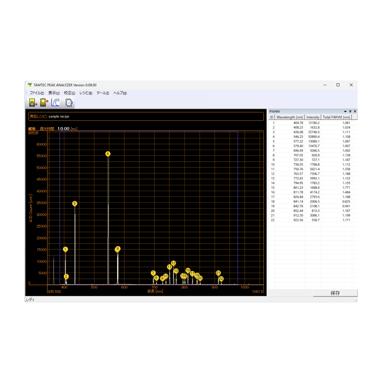The height and width of the screenshot is (383, 383).
Task: Maximize the TAMTEC PEAK ANALYZER window
Action: click(x=338, y=85)
